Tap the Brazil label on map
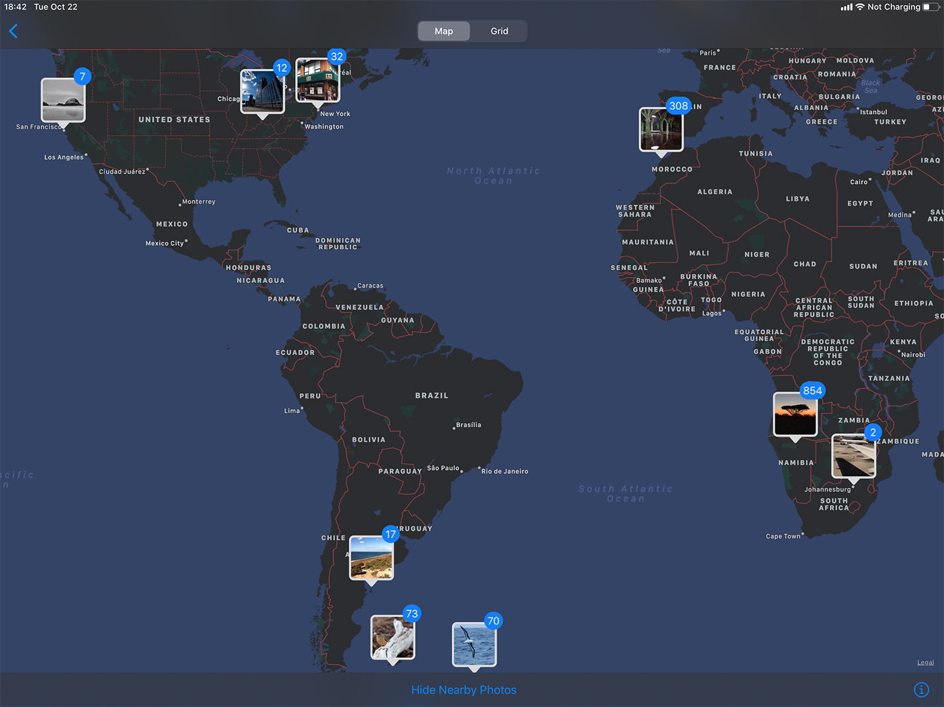The height and width of the screenshot is (707, 944). 431,396
